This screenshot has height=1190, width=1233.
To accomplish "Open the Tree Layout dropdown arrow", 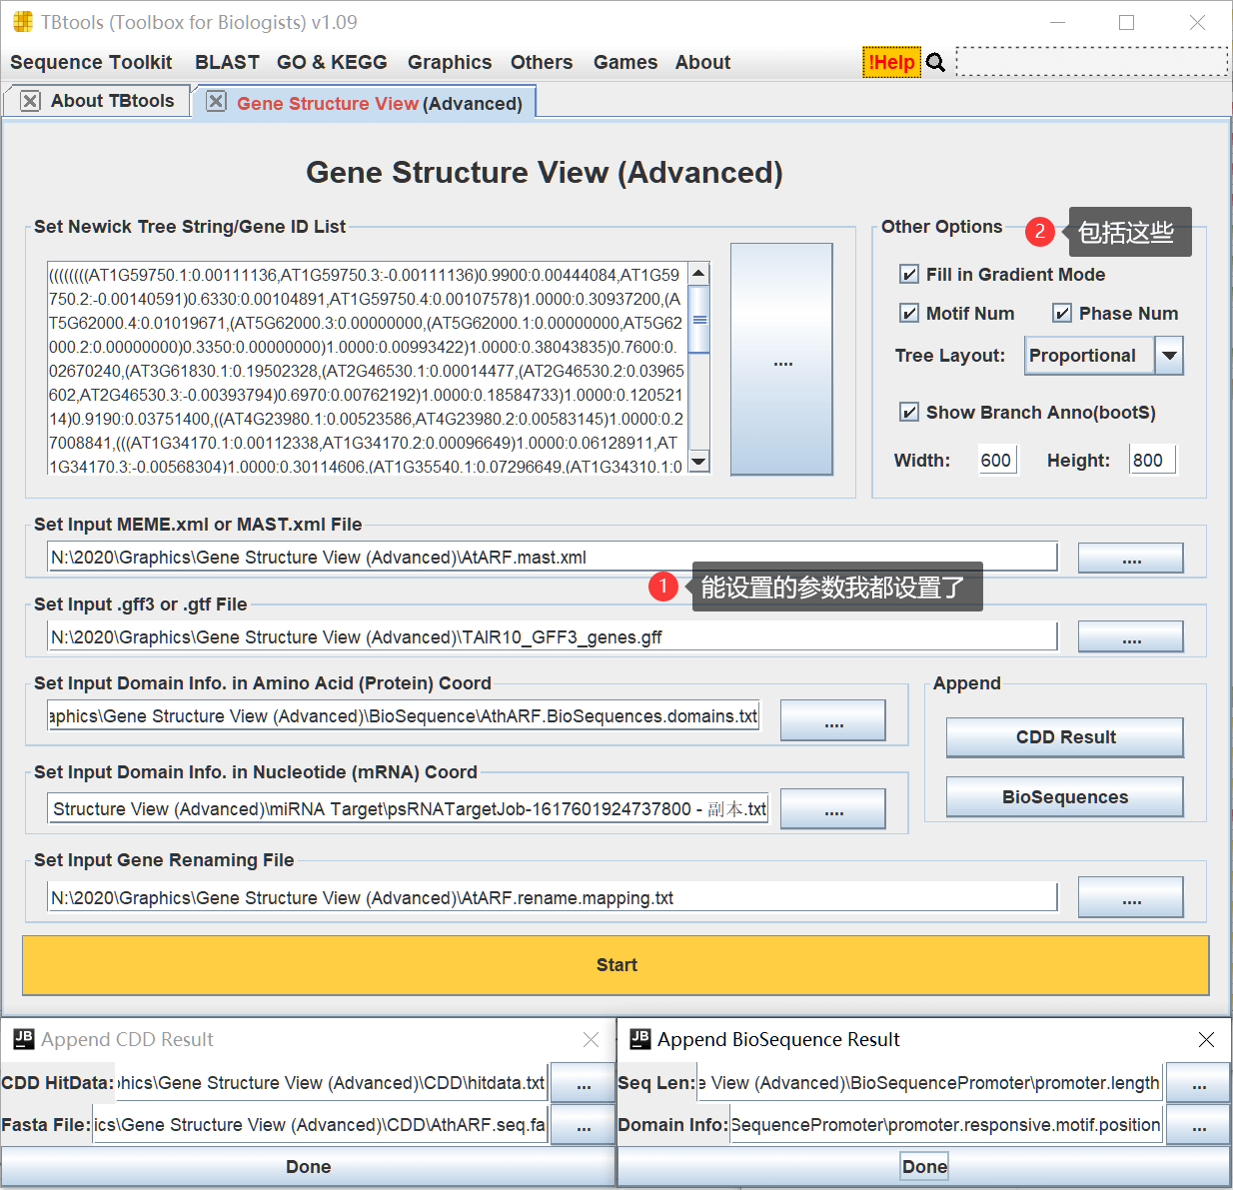I will point(1169,355).
